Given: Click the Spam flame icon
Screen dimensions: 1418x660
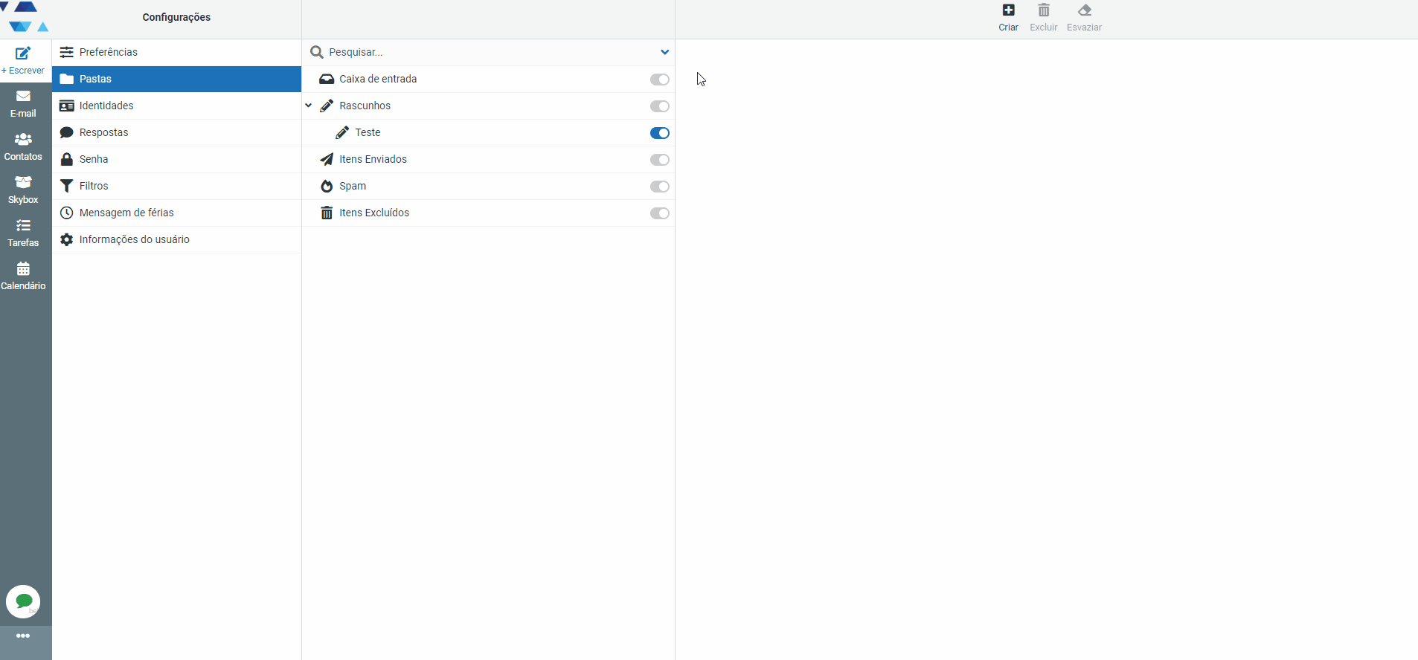Looking at the screenshot, I should point(327,186).
